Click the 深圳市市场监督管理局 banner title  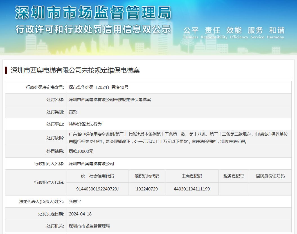coord(93,13)
